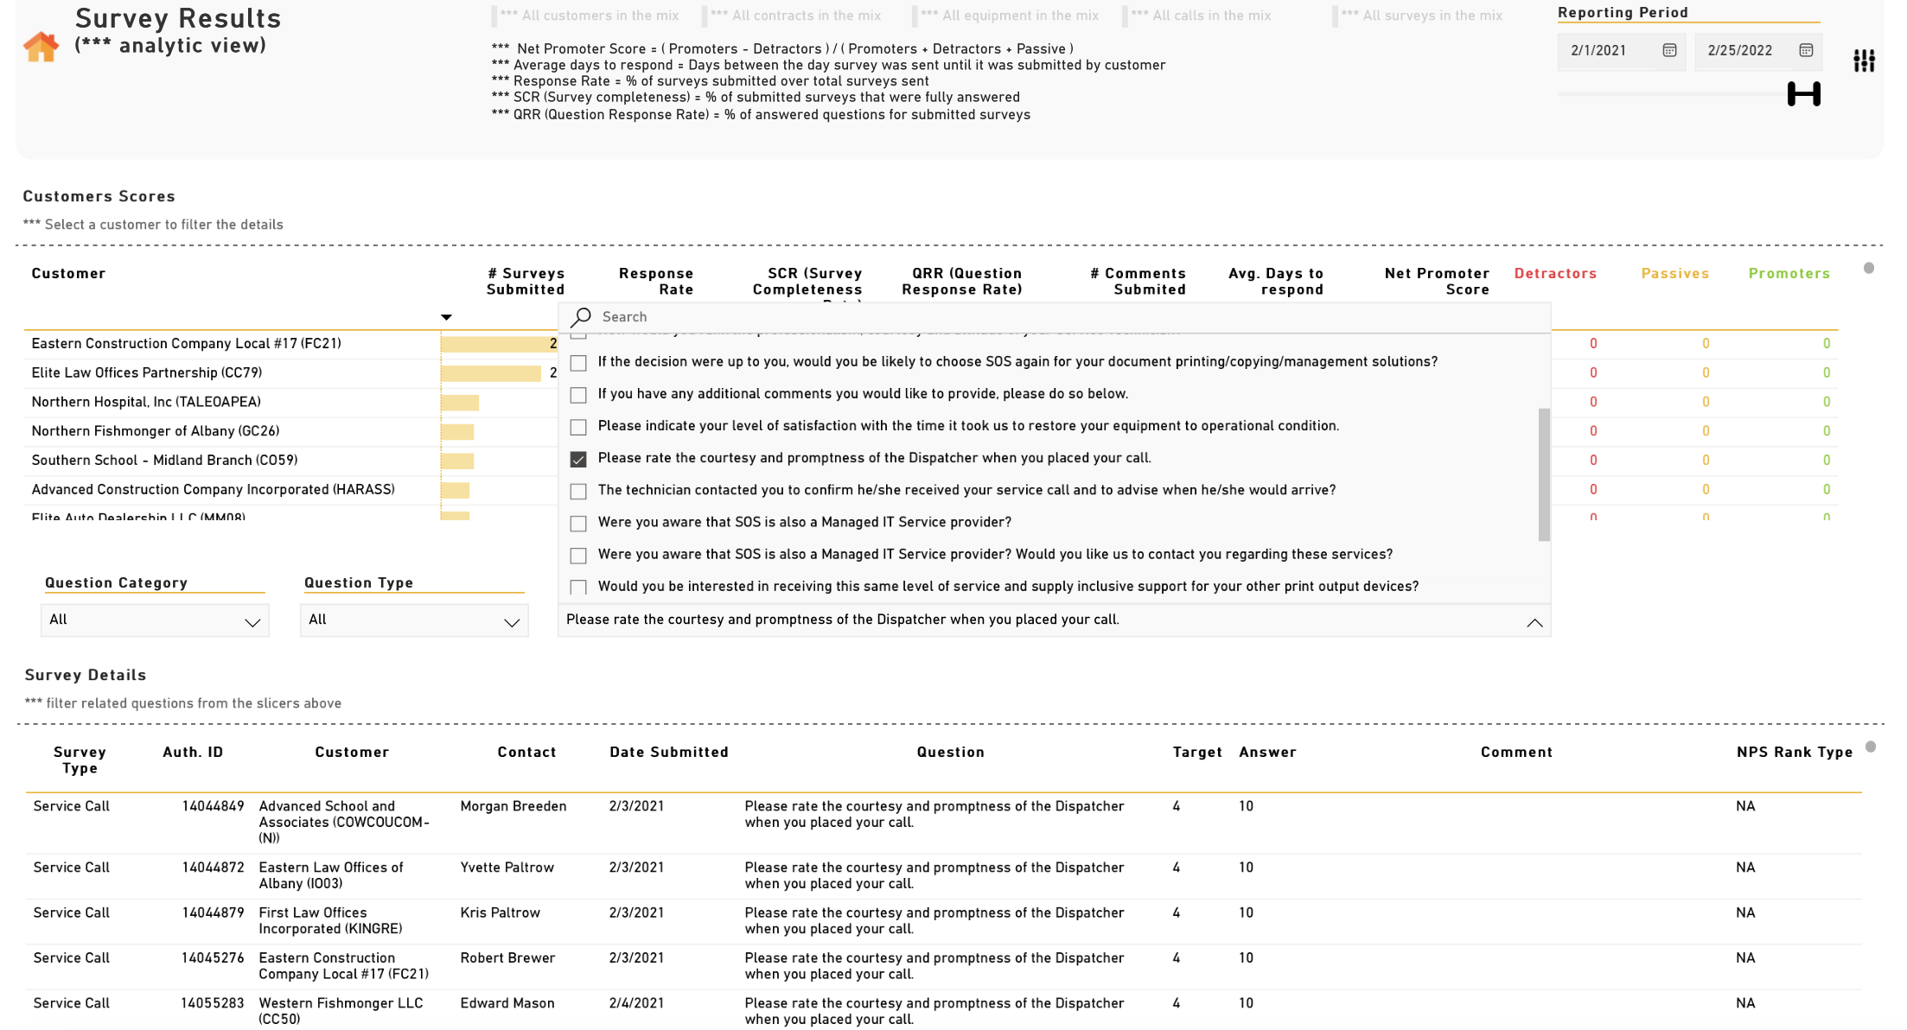Click contact Robert Brewer

point(507,958)
